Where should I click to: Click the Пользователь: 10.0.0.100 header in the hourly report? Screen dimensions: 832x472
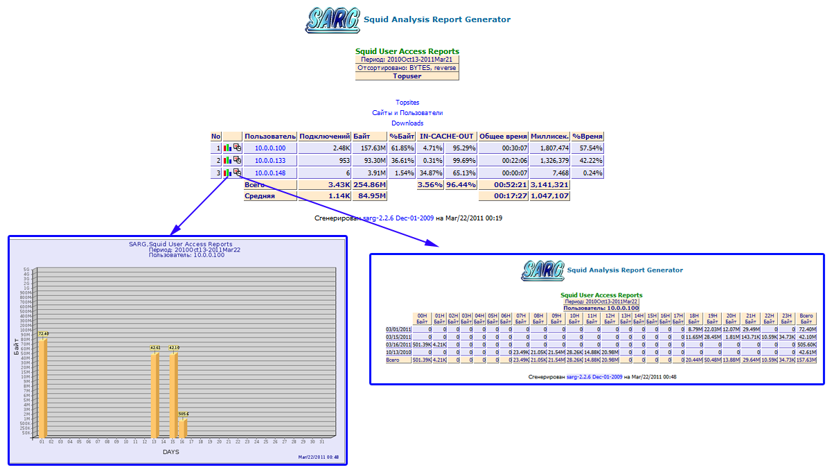601,308
